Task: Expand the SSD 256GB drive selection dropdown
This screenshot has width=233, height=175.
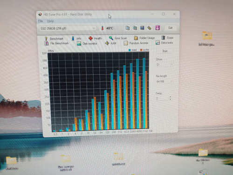Action: point(68,28)
